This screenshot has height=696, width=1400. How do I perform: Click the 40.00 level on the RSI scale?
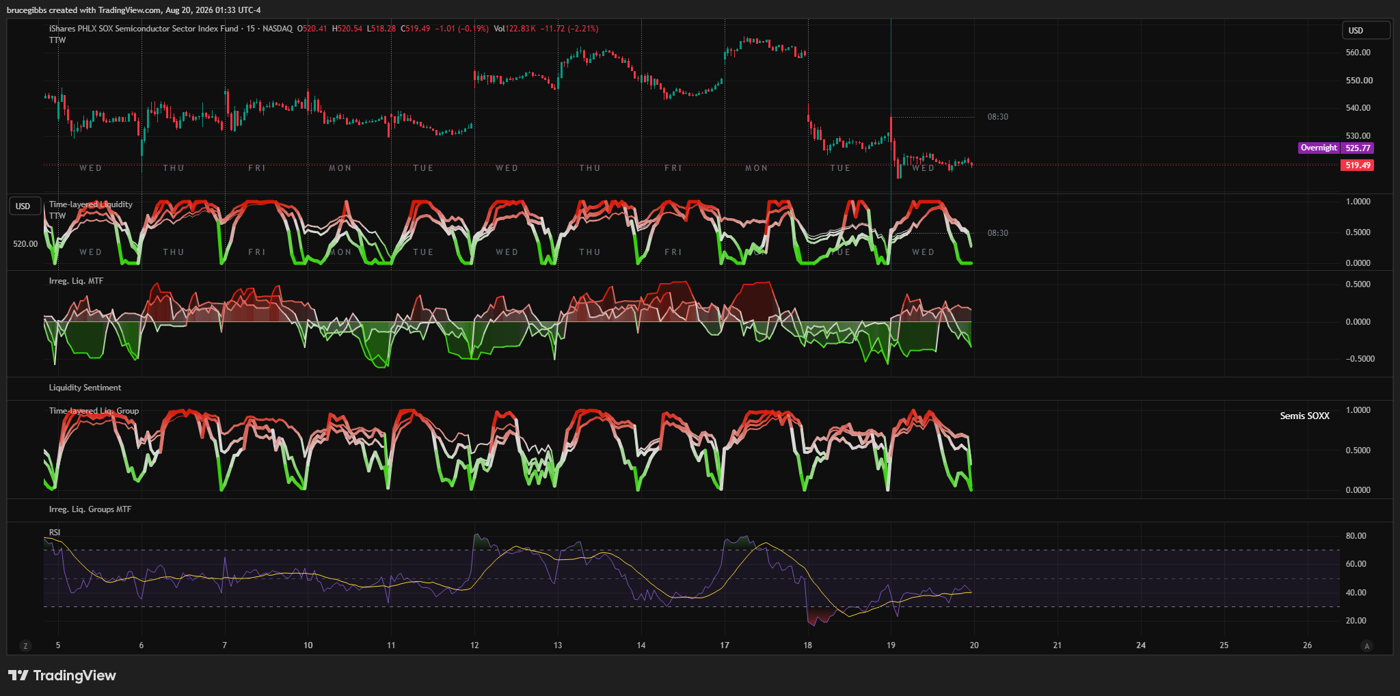1356,593
